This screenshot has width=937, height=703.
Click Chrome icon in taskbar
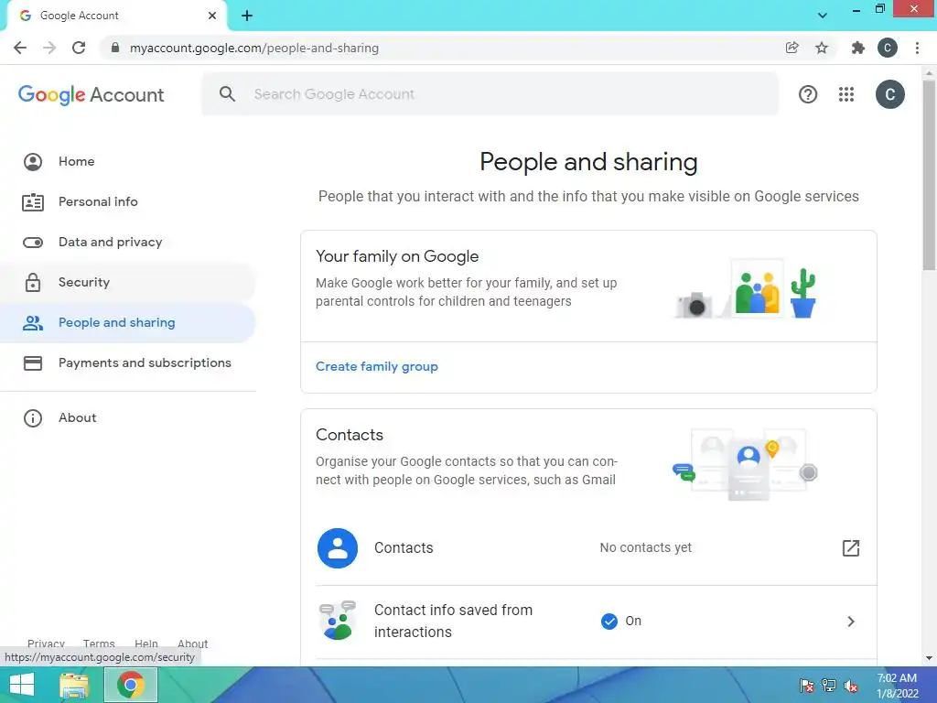click(131, 685)
